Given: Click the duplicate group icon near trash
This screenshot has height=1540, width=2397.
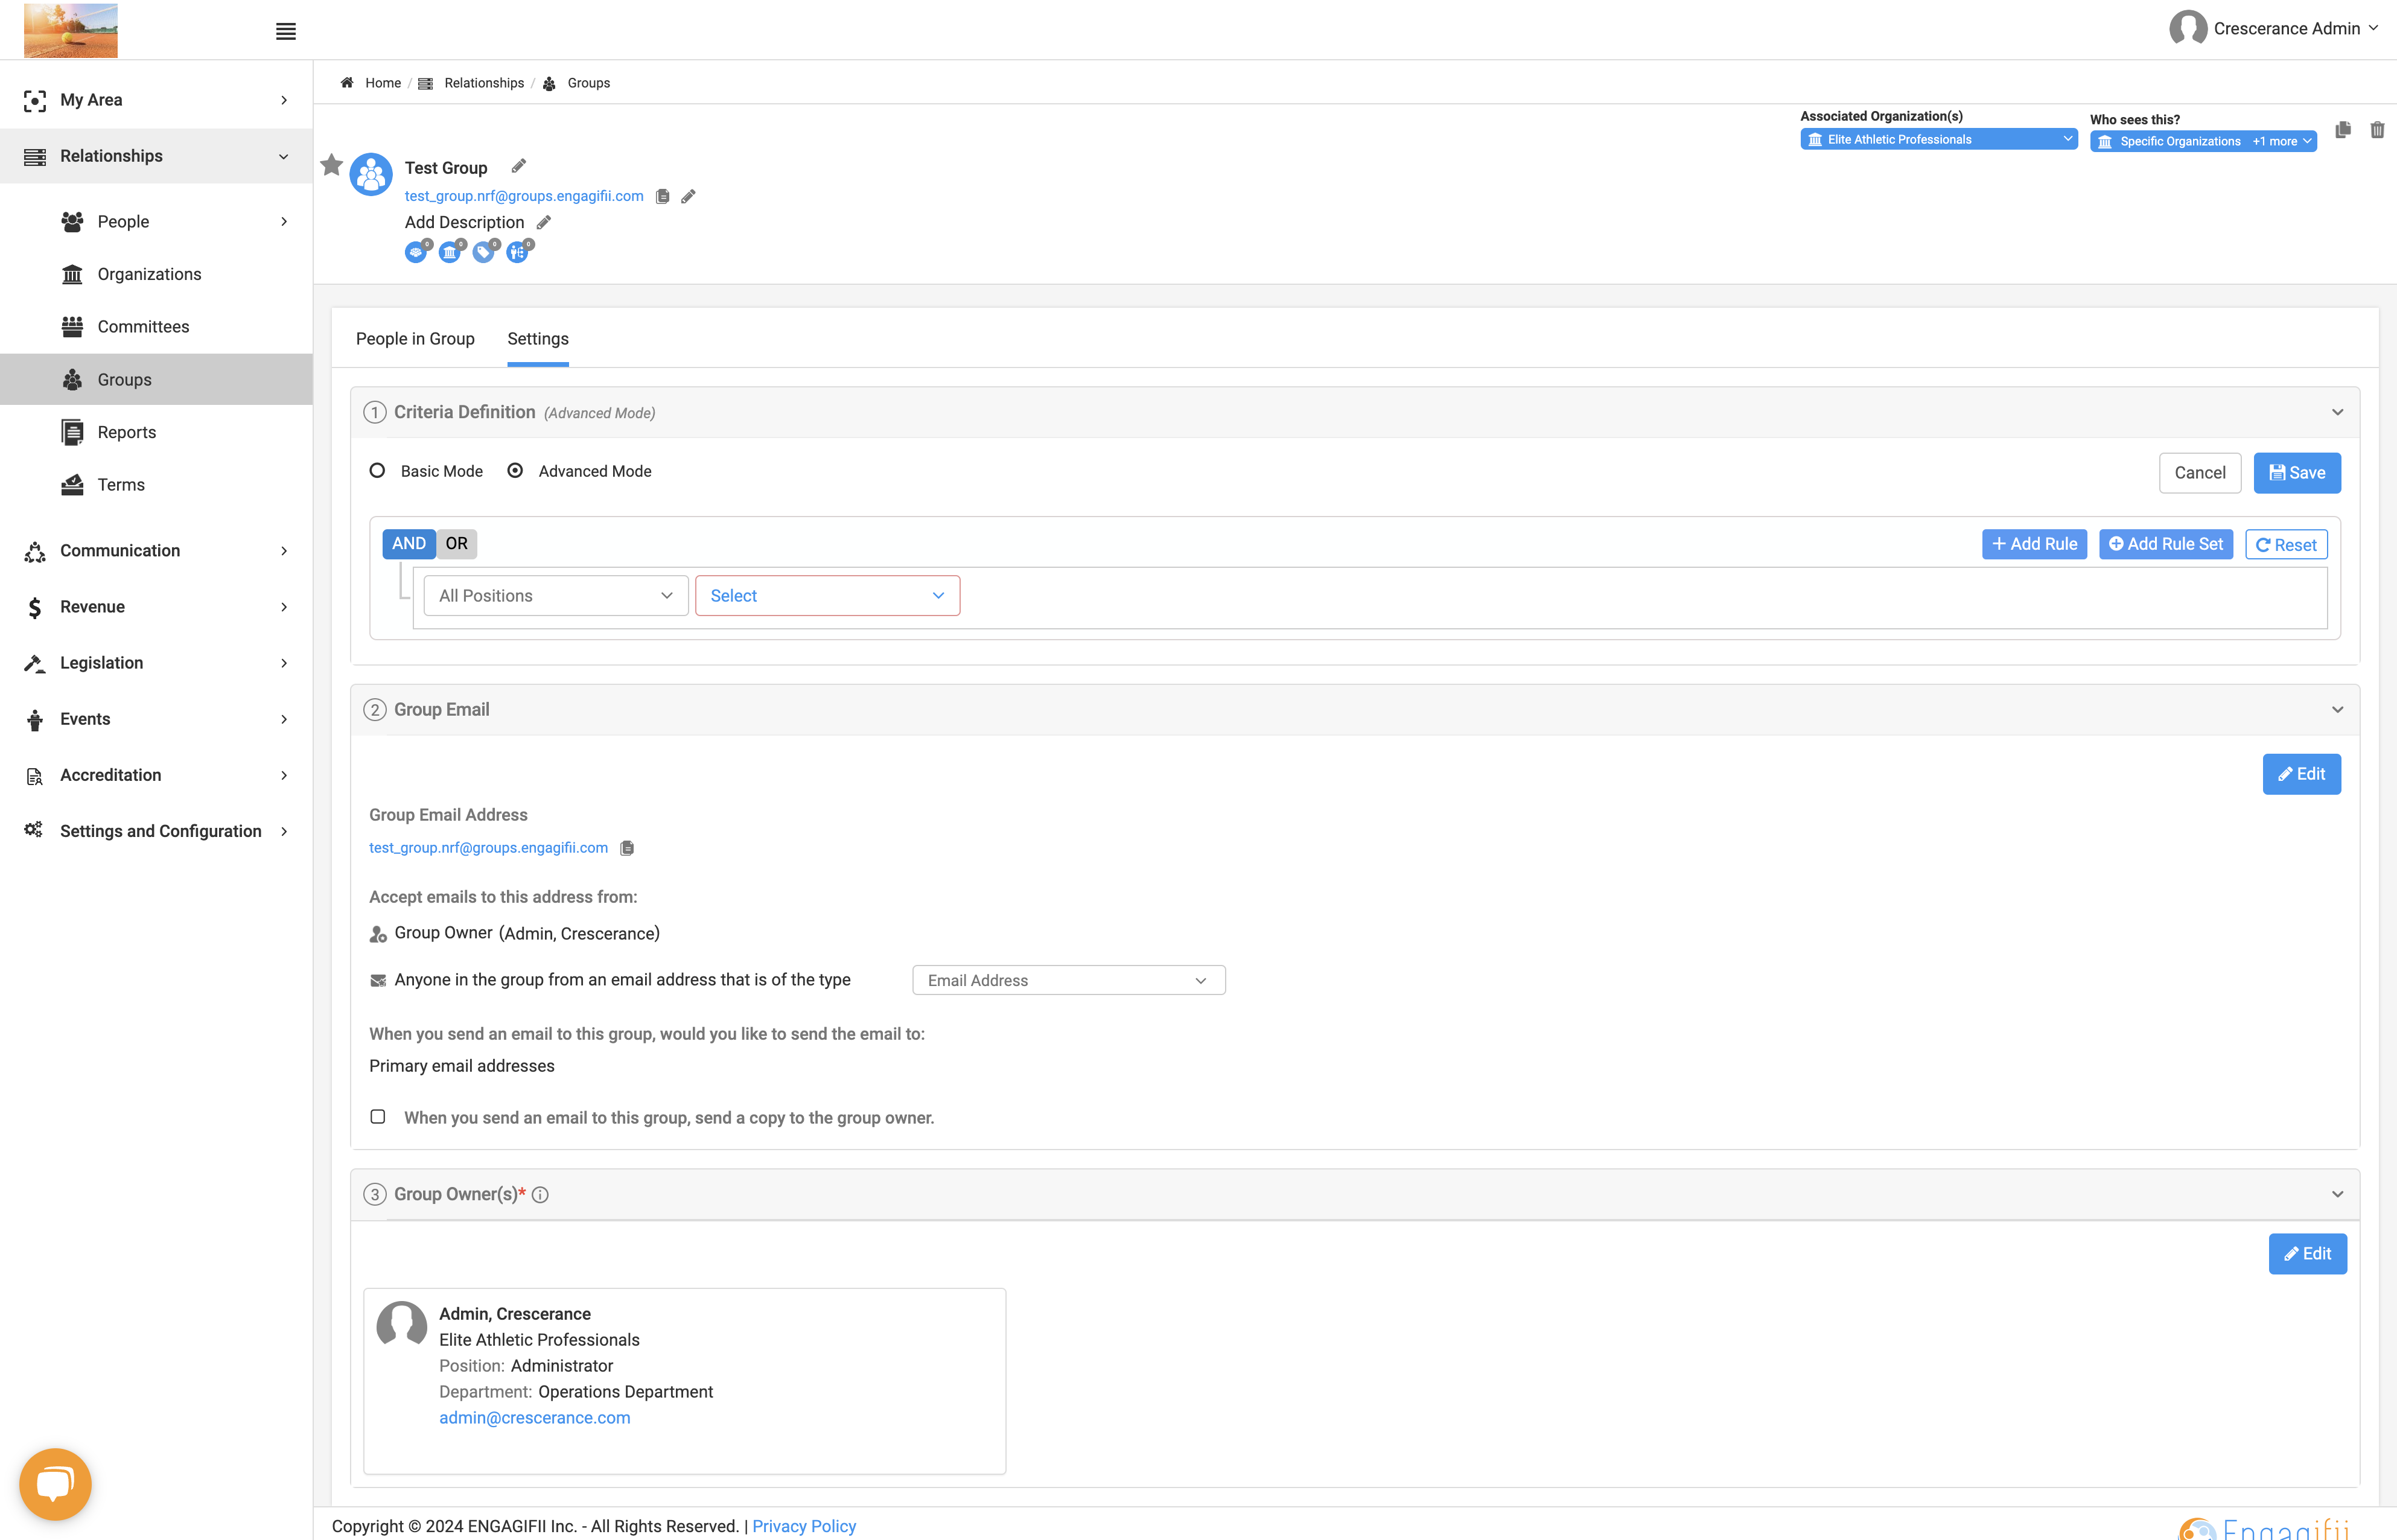Looking at the screenshot, I should pyautogui.click(x=2343, y=130).
